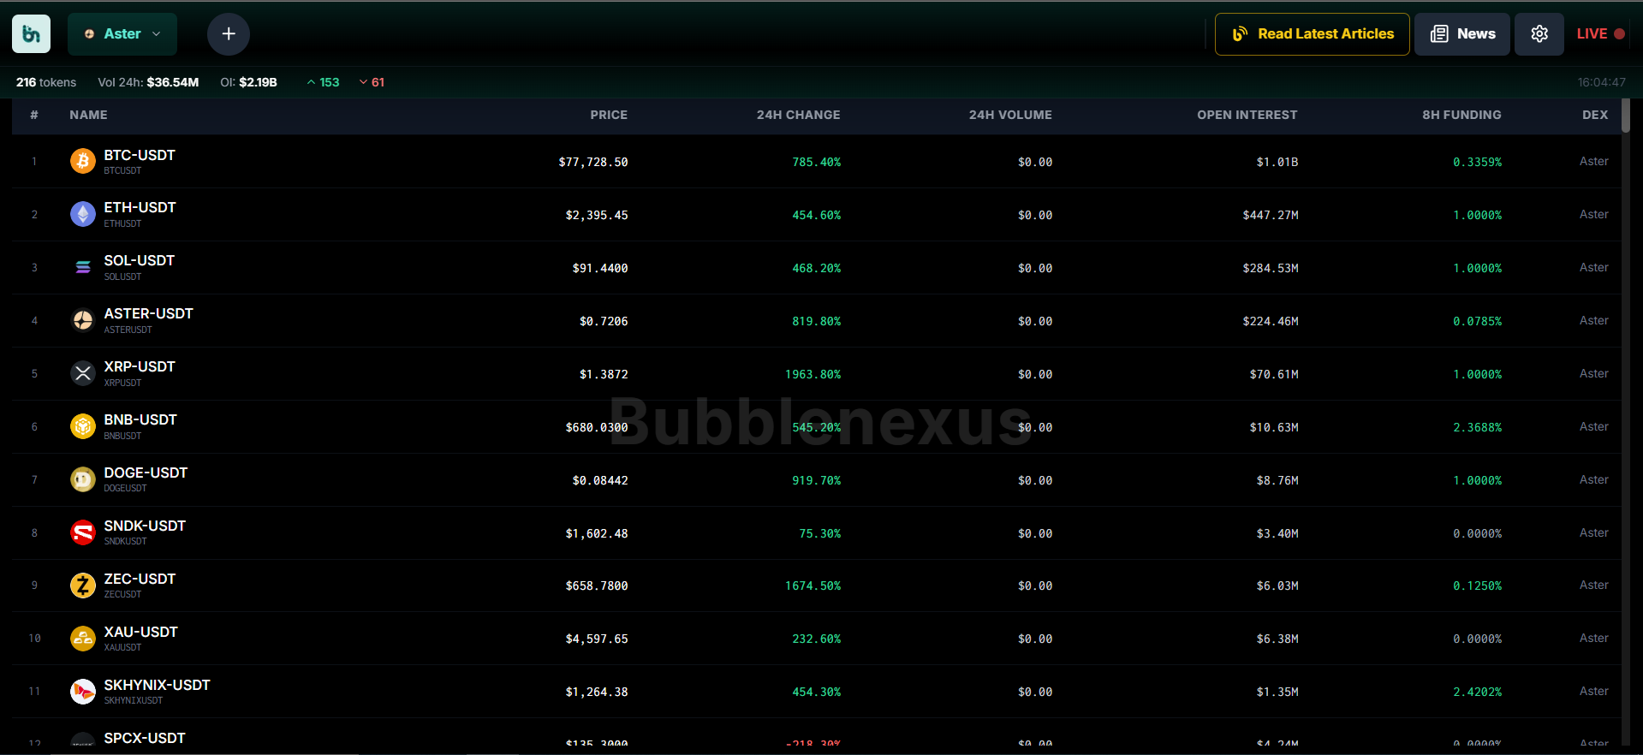The width and height of the screenshot is (1643, 755).
Task: Click XAU price $4,597.65
Action: tap(597, 639)
